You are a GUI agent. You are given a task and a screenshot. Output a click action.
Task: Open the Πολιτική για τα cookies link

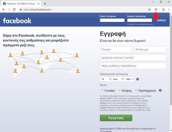coord(141,105)
